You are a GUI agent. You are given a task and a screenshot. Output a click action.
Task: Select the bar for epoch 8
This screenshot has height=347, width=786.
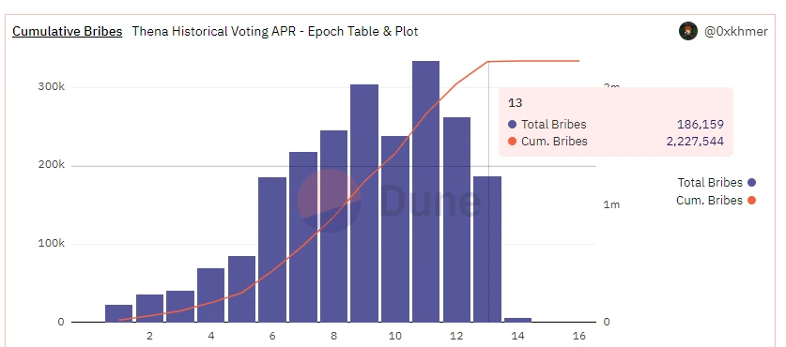click(334, 226)
